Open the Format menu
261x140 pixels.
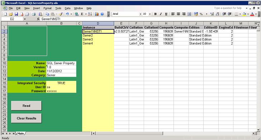48,8
